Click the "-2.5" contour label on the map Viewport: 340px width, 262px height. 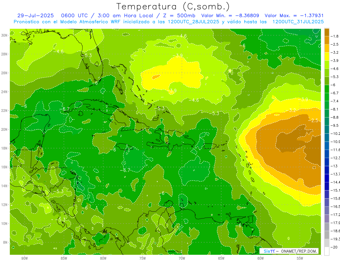[x=314, y=120]
